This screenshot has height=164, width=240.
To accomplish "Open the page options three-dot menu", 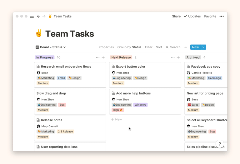I will pos(222,16).
